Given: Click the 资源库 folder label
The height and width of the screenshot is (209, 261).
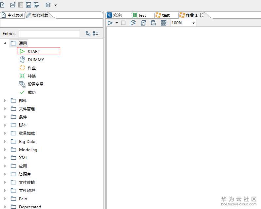Looking at the screenshot, I should tap(25, 174).
